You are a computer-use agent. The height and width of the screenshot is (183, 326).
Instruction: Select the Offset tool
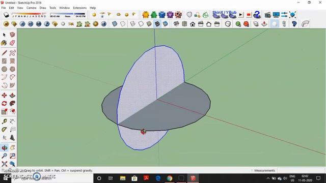click(12, 112)
